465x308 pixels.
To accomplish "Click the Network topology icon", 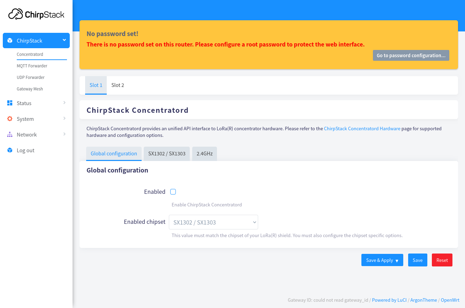I will pyautogui.click(x=10, y=134).
